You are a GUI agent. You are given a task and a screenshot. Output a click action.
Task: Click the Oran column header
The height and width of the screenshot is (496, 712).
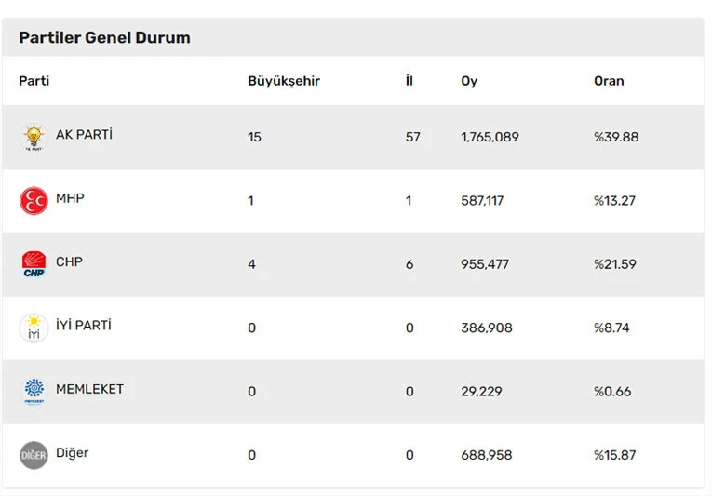click(x=609, y=81)
